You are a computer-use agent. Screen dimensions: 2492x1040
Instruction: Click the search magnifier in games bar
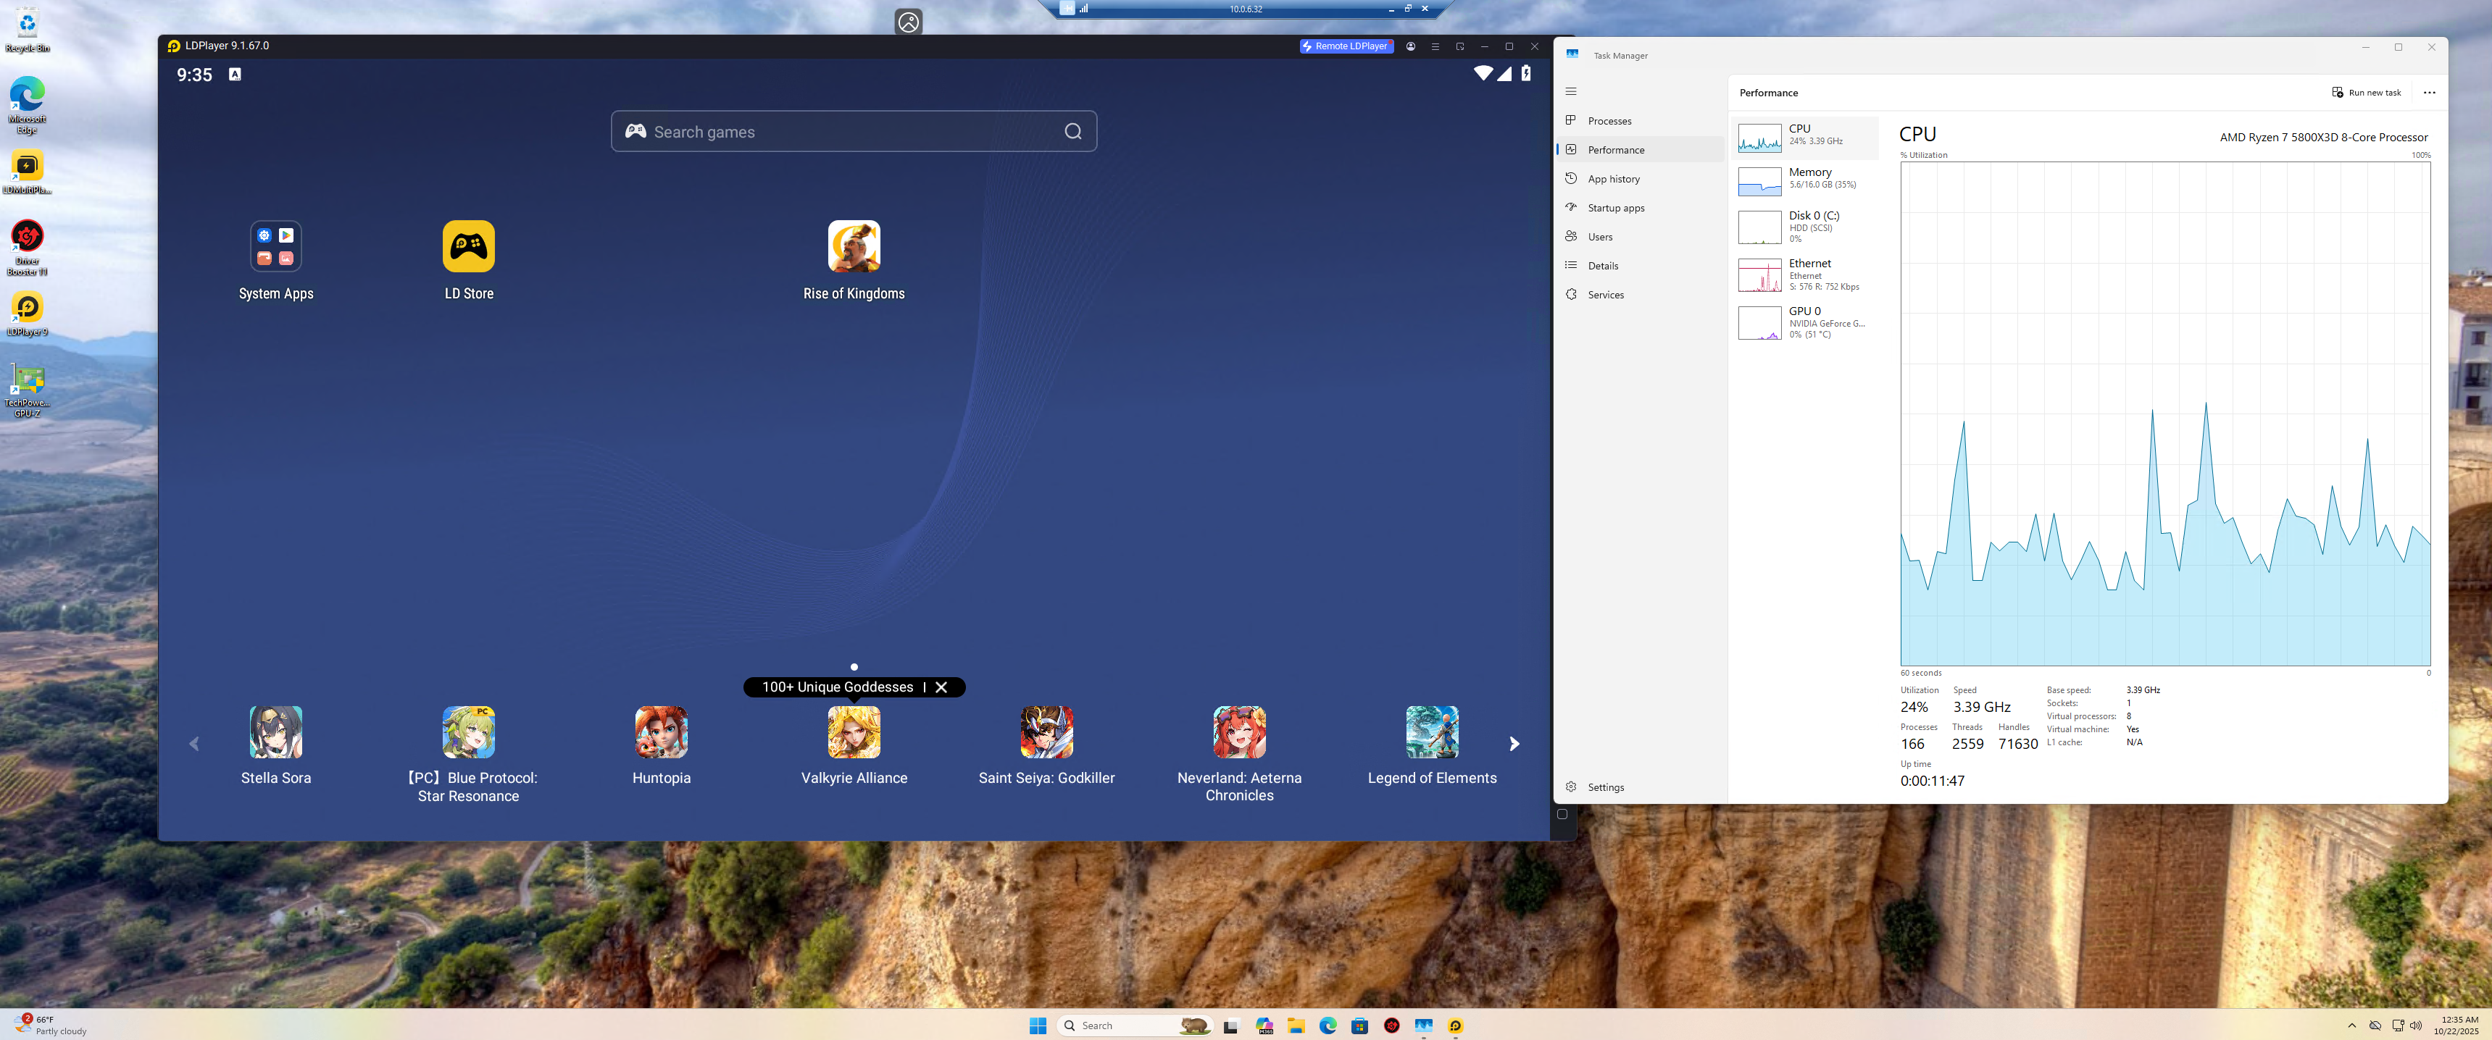coord(1073,132)
